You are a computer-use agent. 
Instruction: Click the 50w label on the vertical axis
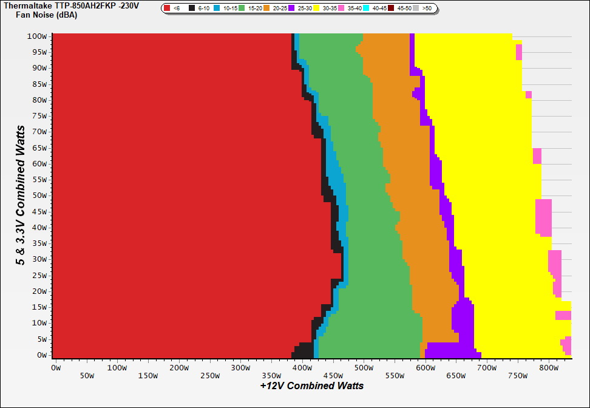click(39, 195)
